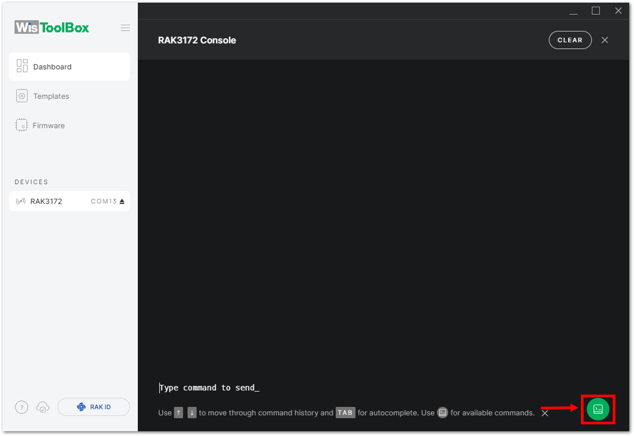
Task: Click the DEVICES section label
Action: (x=31, y=182)
